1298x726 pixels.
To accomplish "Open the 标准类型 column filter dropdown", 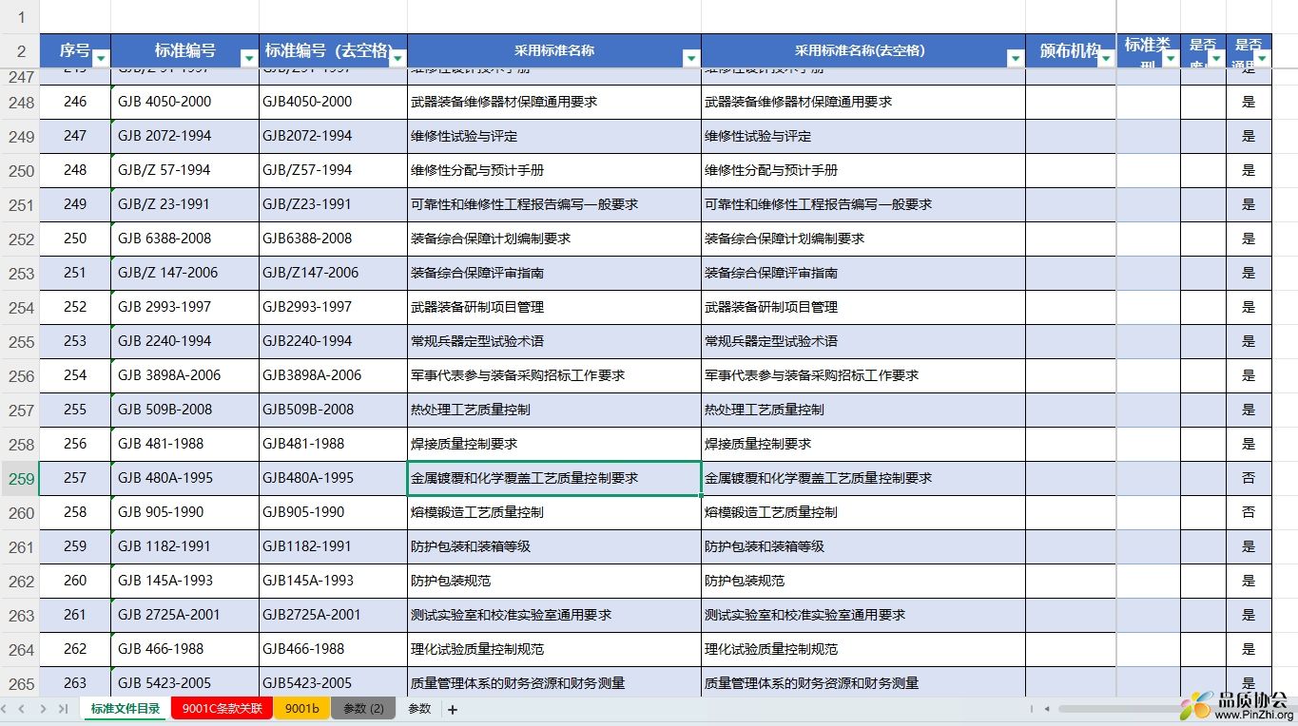I will pos(1170,58).
